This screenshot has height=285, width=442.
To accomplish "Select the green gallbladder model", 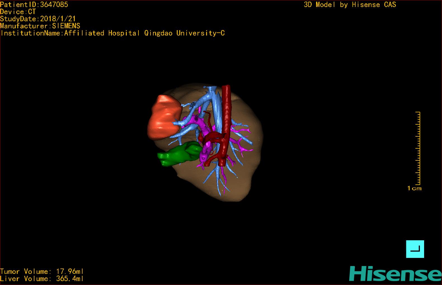I will (179, 154).
